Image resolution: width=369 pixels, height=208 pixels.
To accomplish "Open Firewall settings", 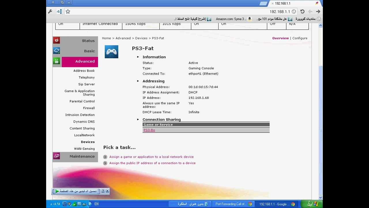I will [89, 108].
